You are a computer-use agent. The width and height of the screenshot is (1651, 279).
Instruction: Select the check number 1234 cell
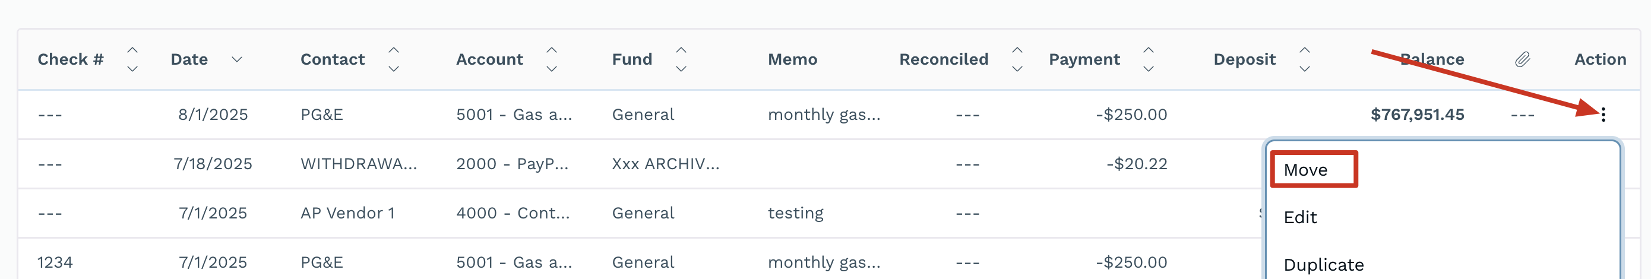[x=55, y=262]
